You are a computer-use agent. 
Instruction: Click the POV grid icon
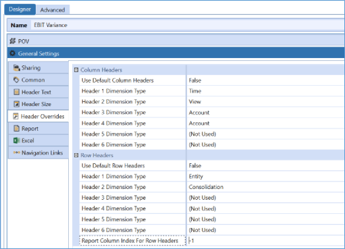(x=13, y=41)
